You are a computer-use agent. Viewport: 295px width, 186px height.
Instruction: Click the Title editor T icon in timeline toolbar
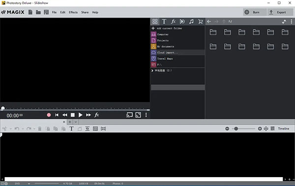71,129
